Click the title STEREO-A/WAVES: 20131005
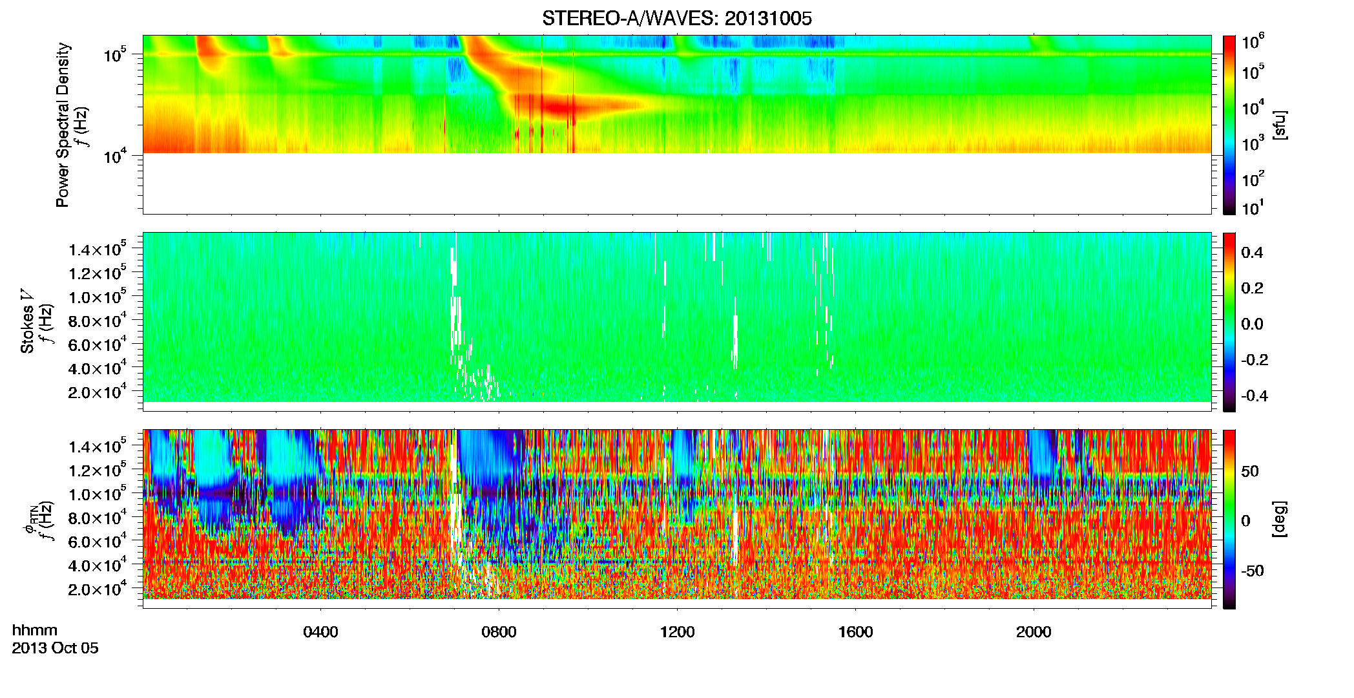1354x698 pixels. (676, 18)
